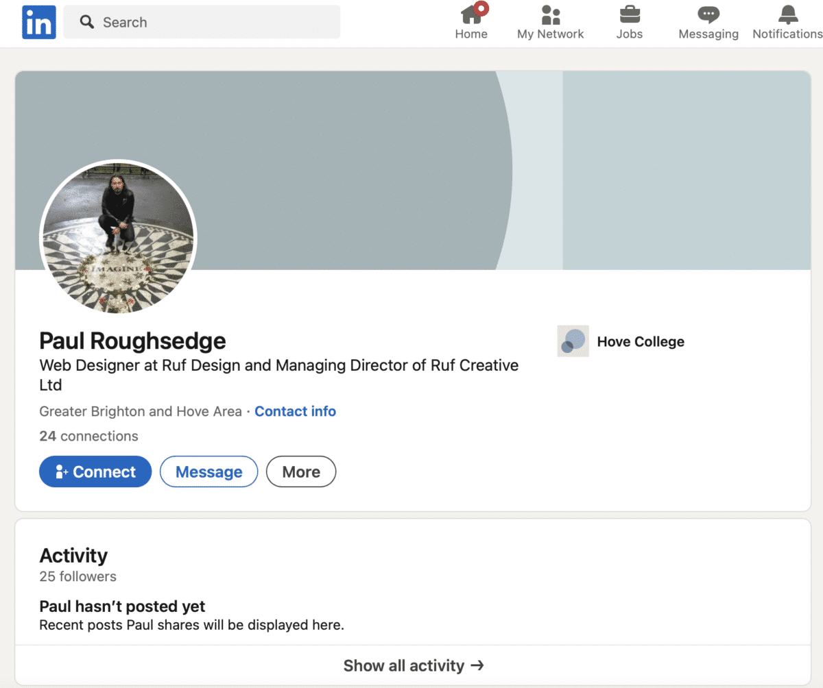Connect with Paul Roughsedge
The image size is (823, 688).
coord(95,471)
